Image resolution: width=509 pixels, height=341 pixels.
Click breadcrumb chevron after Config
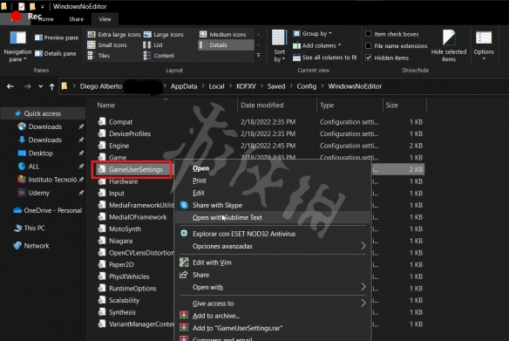[x=322, y=86]
